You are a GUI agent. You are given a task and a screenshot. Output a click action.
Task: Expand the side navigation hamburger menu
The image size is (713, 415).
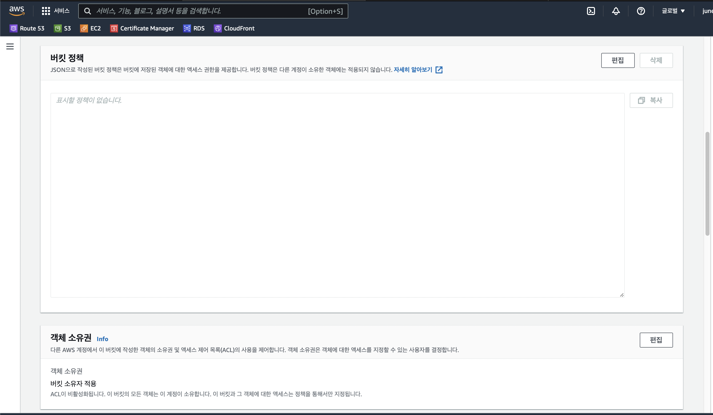[x=10, y=46]
